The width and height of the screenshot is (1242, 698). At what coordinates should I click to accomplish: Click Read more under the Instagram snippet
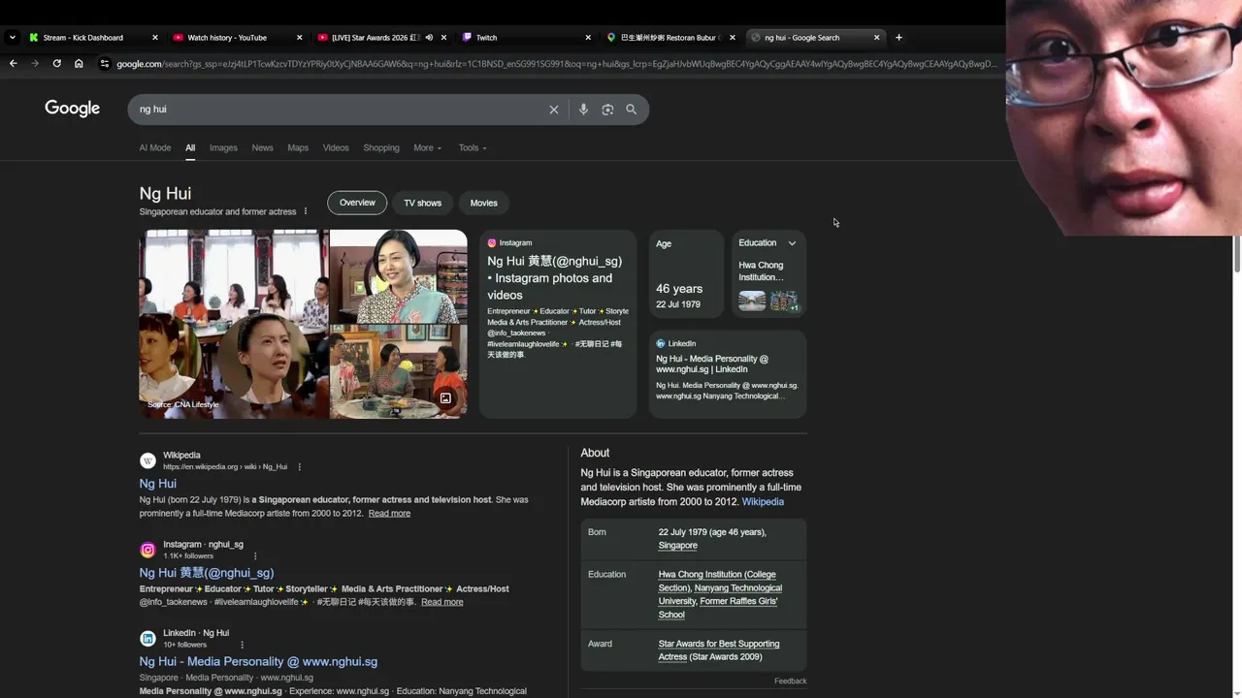[x=441, y=602]
